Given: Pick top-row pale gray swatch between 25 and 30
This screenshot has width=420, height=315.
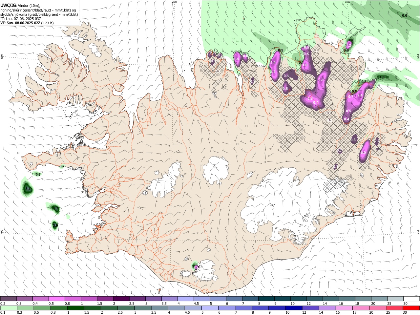Looking at the screenshot, I should (x=395, y=299).
